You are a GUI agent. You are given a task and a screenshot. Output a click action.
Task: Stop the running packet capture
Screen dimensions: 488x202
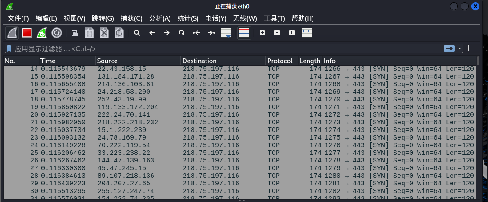click(x=27, y=33)
